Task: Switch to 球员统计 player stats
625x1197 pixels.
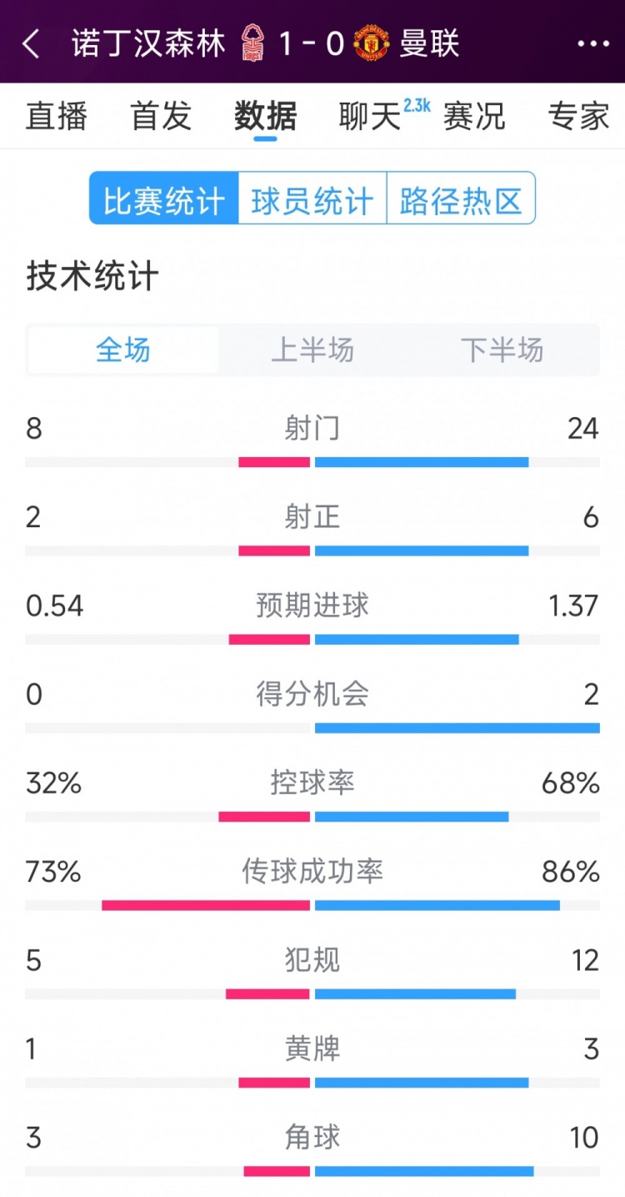Action: pos(312,200)
